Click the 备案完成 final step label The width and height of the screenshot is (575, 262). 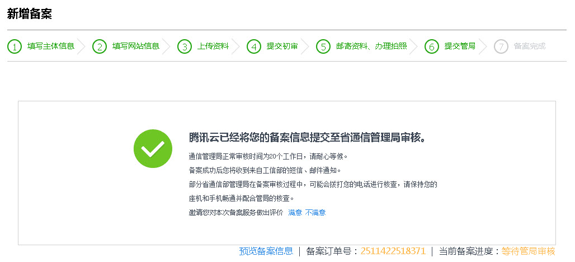pyautogui.click(x=529, y=46)
